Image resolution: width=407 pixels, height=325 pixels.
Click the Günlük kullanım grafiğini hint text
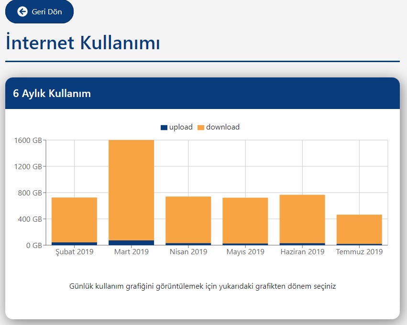coord(202,286)
